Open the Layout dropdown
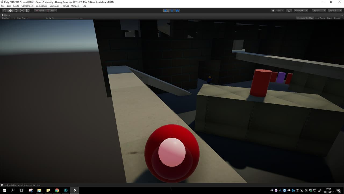This screenshot has height=194, width=344. click(335, 11)
